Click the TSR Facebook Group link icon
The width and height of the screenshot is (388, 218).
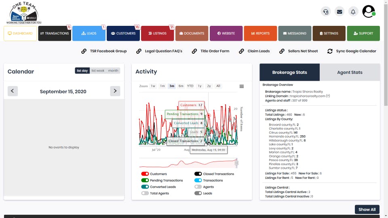(84, 51)
